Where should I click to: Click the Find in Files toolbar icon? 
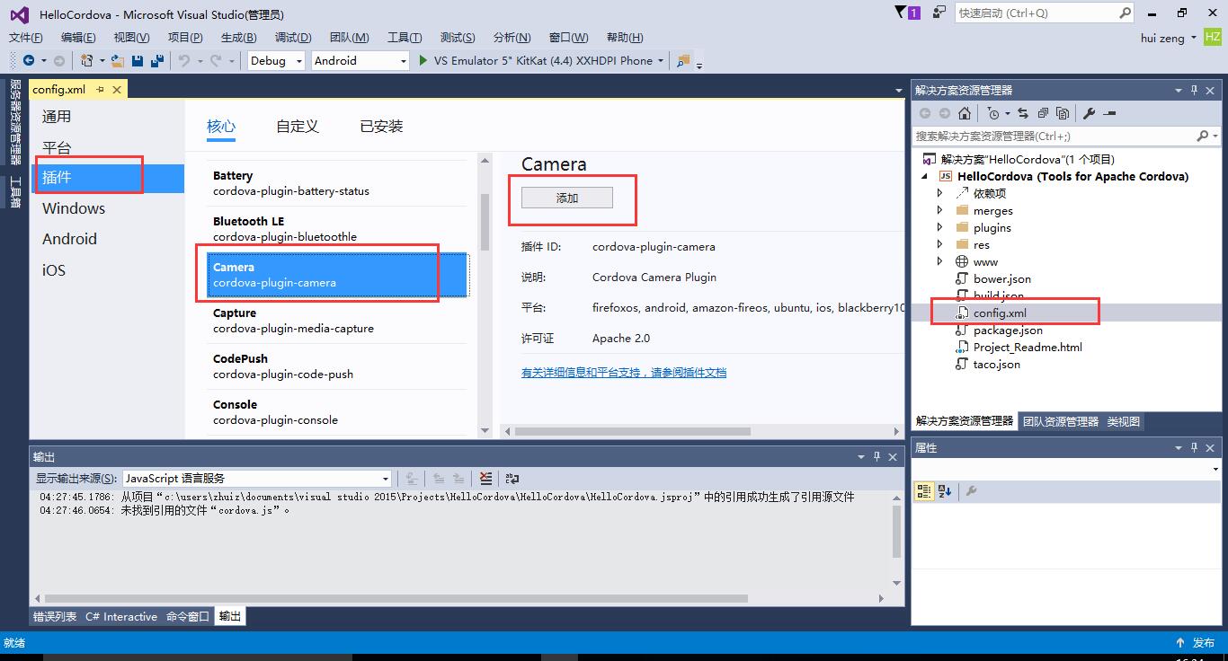pos(683,60)
